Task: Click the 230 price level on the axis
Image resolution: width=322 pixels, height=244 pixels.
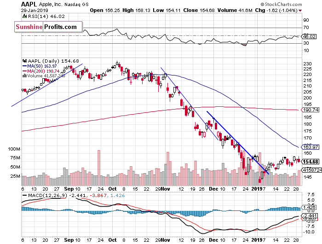Action: [x=307, y=64]
